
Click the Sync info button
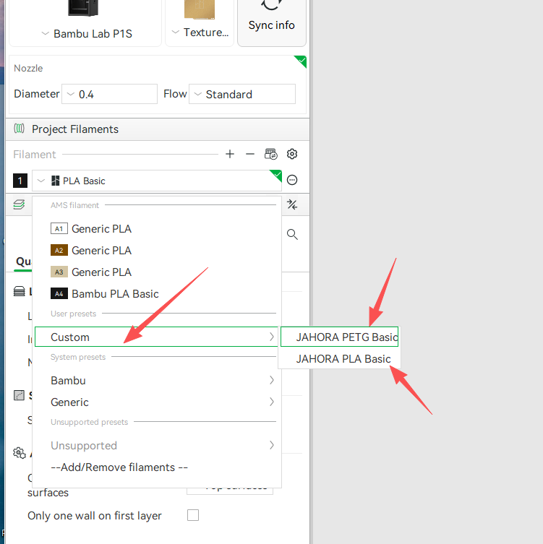click(x=272, y=22)
